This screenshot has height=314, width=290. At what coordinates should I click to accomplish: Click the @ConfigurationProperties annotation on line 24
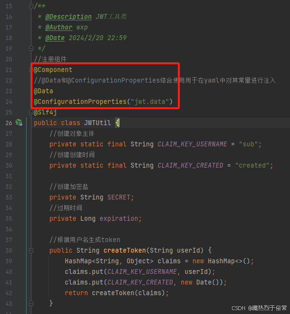(80, 101)
